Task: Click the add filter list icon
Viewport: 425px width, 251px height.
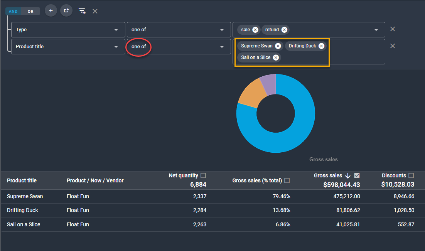Action: tap(82, 11)
